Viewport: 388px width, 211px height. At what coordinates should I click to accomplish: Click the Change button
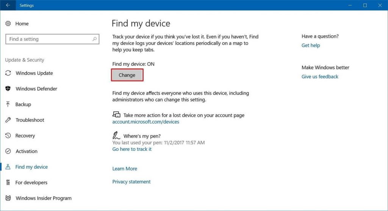pyautogui.click(x=127, y=75)
